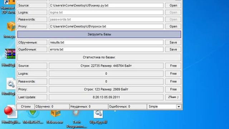Select Сбручено: 0 status entry
This screenshot has width=229, height=129.
[x=52, y=107]
